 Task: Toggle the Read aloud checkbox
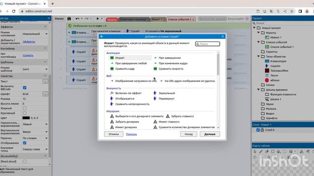25,161
